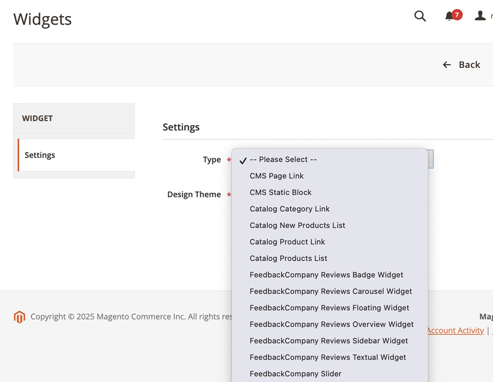Open the admin user account icon
This screenshot has width=493, height=382.
click(x=480, y=15)
